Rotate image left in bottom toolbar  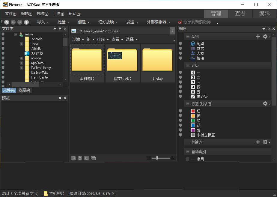pyautogui.click(x=80, y=158)
